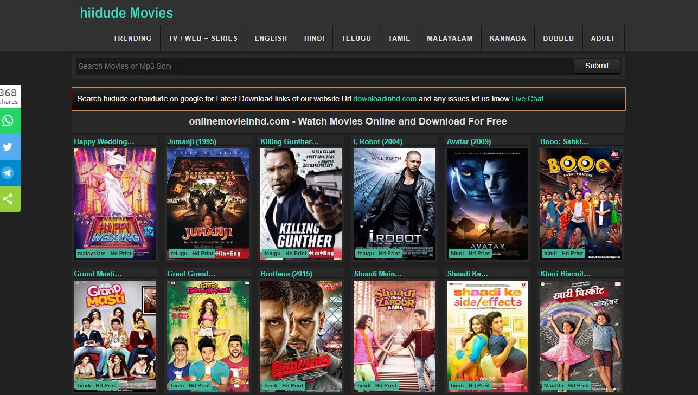698x395 pixels.
Task: Open the Grand Masti title link
Action: tap(98, 274)
